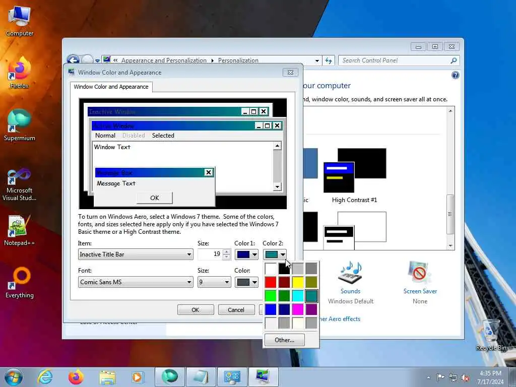Viewport: 516px width, 387px height.
Task: Open the font Size dropdown showing 9
Action: (214, 282)
